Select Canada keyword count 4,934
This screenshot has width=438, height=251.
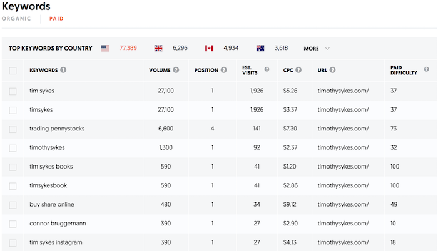pyautogui.click(x=231, y=48)
